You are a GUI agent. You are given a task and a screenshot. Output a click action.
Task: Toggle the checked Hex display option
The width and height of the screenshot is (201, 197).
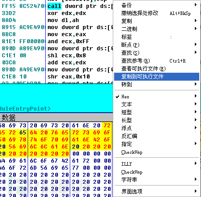tap(157, 97)
